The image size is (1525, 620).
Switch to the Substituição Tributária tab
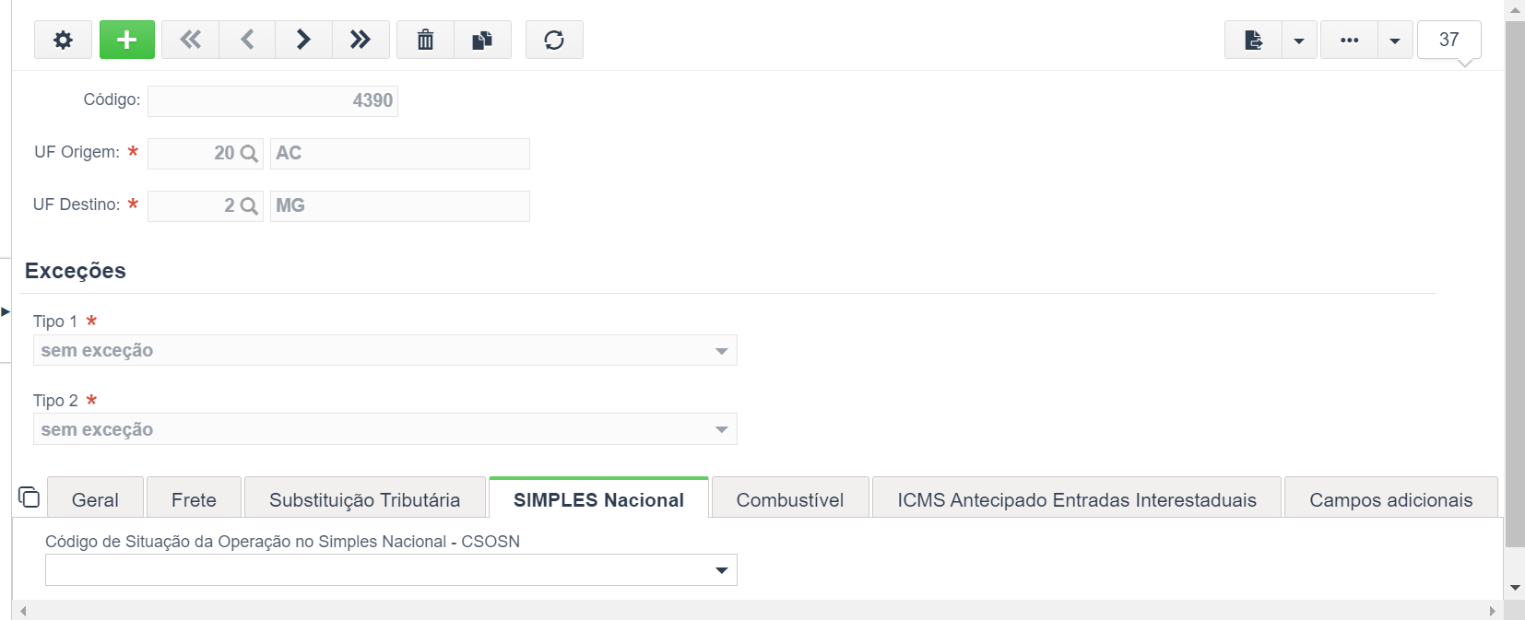point(365,499)
